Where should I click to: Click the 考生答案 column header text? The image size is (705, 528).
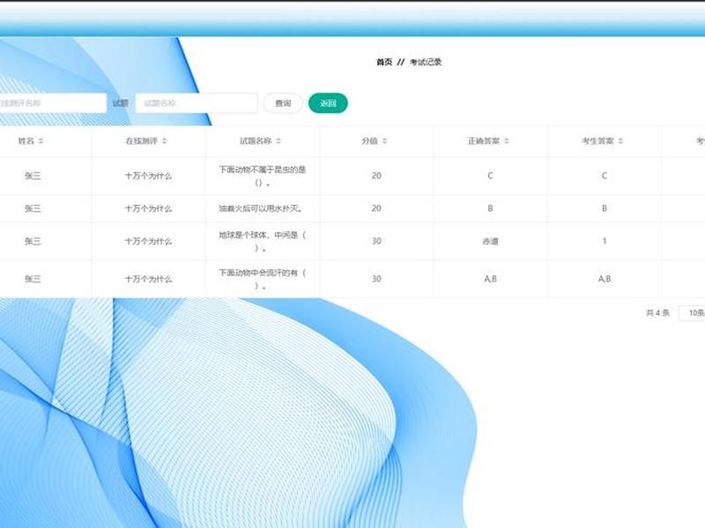click(597, 141)
